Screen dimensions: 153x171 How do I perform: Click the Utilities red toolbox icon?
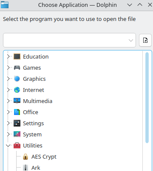point(17,145)
